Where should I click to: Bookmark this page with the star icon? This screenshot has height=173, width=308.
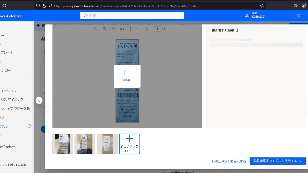(x=262, y=6)
